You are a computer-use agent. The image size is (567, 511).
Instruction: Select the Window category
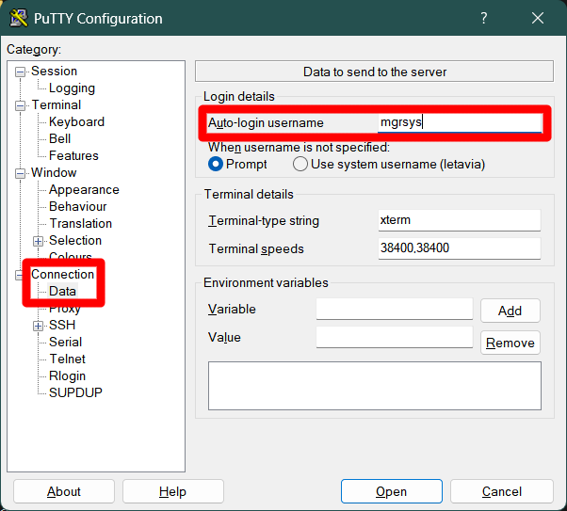(x=54, y=173)
